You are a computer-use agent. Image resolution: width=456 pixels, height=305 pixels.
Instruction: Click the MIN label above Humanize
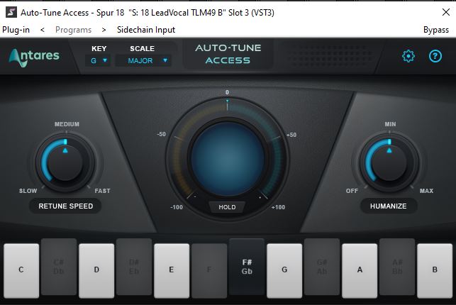click(x=390, y=124)
